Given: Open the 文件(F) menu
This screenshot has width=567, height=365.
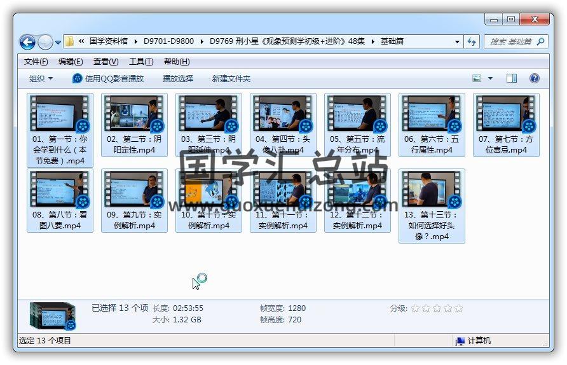Looking at the screenshot, I should pyautogui.click(x=36, y=62).
